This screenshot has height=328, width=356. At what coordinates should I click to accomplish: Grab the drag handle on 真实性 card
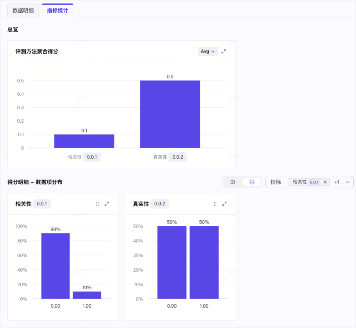click(x=215, y=204)
